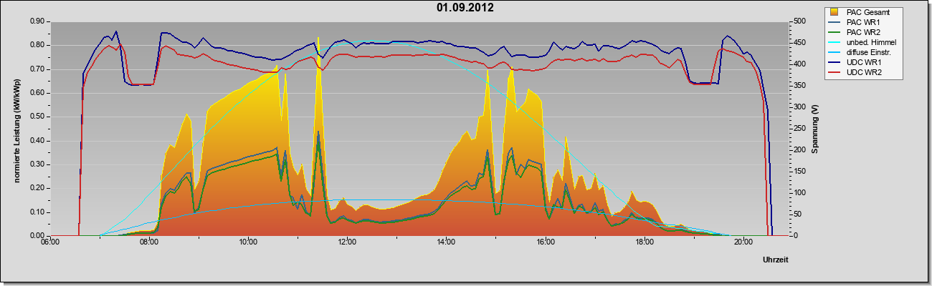The width and height of the screenshot is (932, 286).
Task: Click the "0.30" left axis tick label
Action: coord(37,164)
